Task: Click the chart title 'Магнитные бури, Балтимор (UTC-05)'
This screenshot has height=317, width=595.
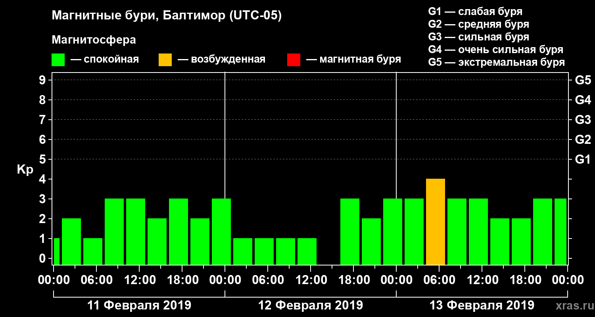Action: pos(167,16)
